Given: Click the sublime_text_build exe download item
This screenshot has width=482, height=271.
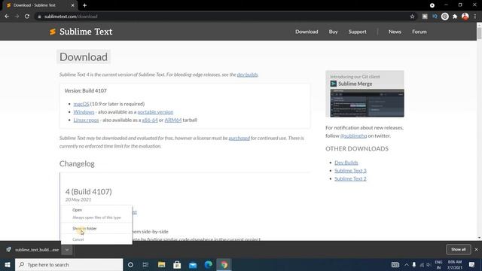Looking at the screenshot, I should point(33,250).
